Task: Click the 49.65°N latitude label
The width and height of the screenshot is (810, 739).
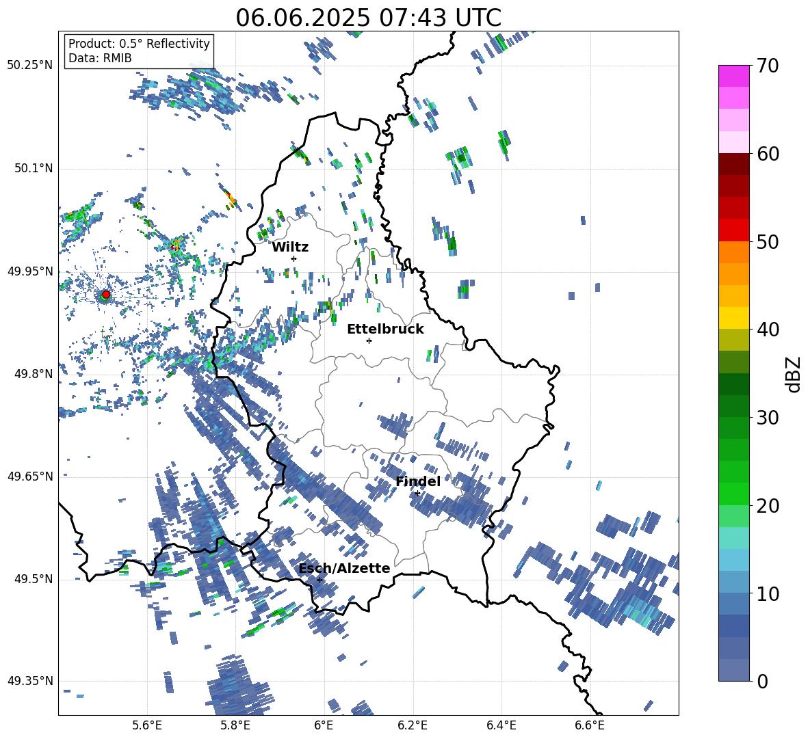Action: point(30,476)
